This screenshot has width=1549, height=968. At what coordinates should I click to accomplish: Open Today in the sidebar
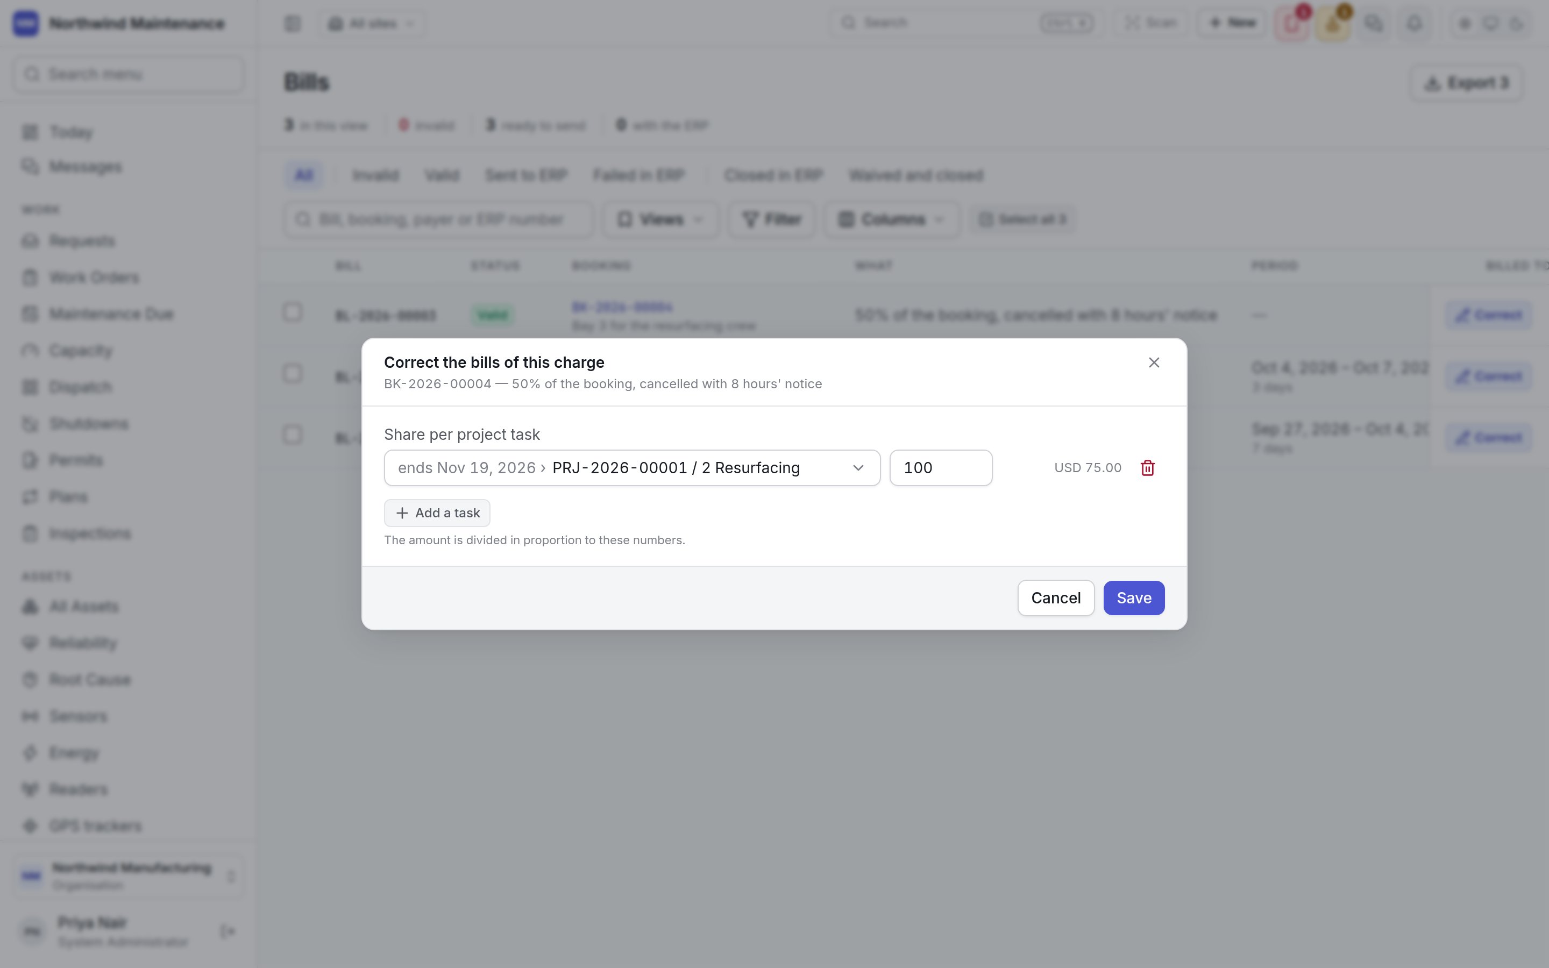click(x=128, y=132)
